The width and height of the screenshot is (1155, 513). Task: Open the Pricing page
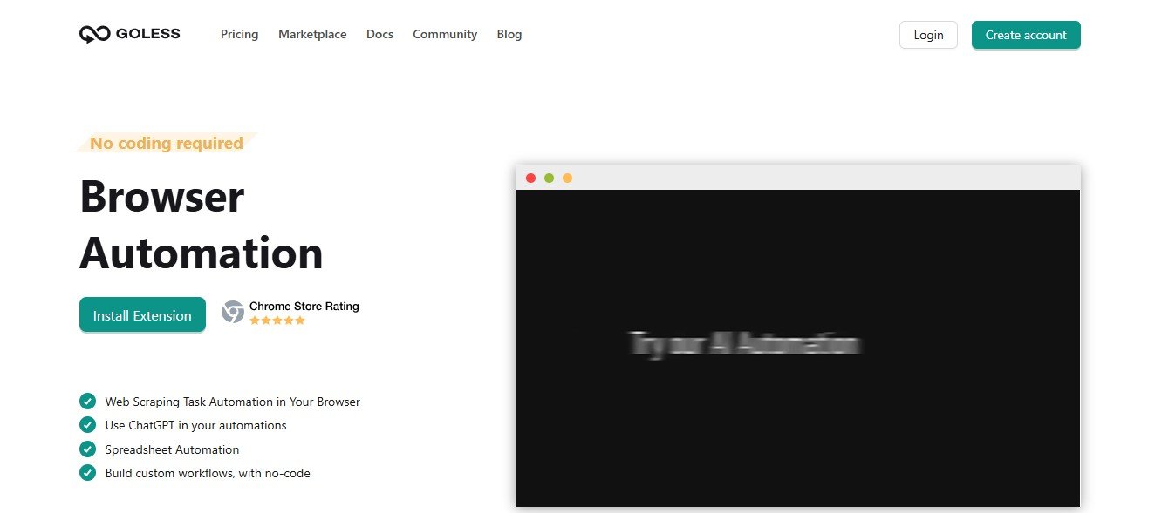(239, 35)
